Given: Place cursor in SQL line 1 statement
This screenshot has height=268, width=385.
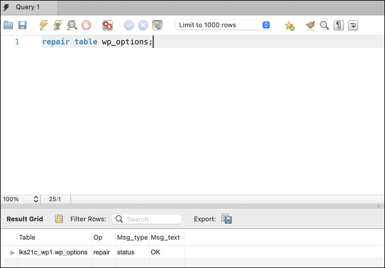Looking at the screenshot, I should pos(98,42).
